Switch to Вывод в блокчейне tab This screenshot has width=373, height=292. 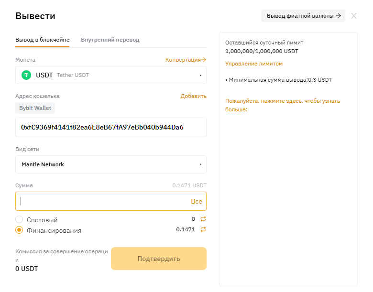click(x=42, y=40)
